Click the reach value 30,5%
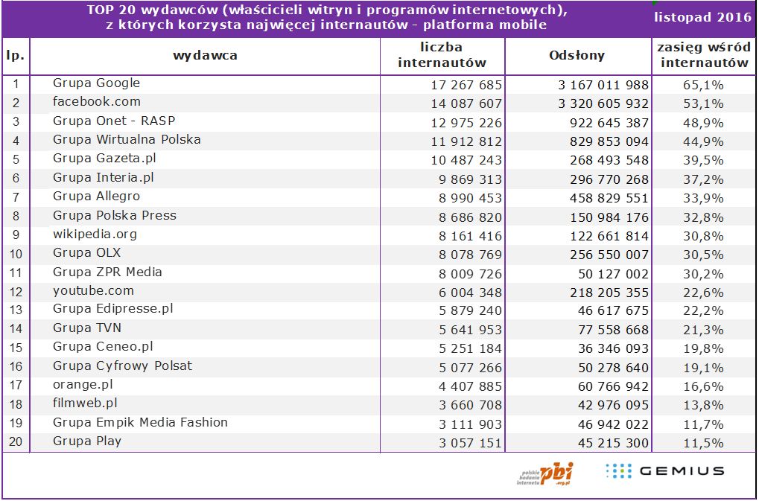 703,255
